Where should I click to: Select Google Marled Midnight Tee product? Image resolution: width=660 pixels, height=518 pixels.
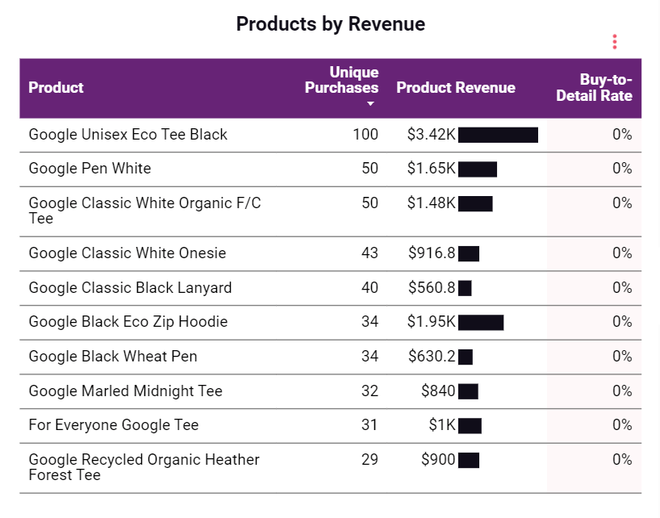click(x=125, y=391)
